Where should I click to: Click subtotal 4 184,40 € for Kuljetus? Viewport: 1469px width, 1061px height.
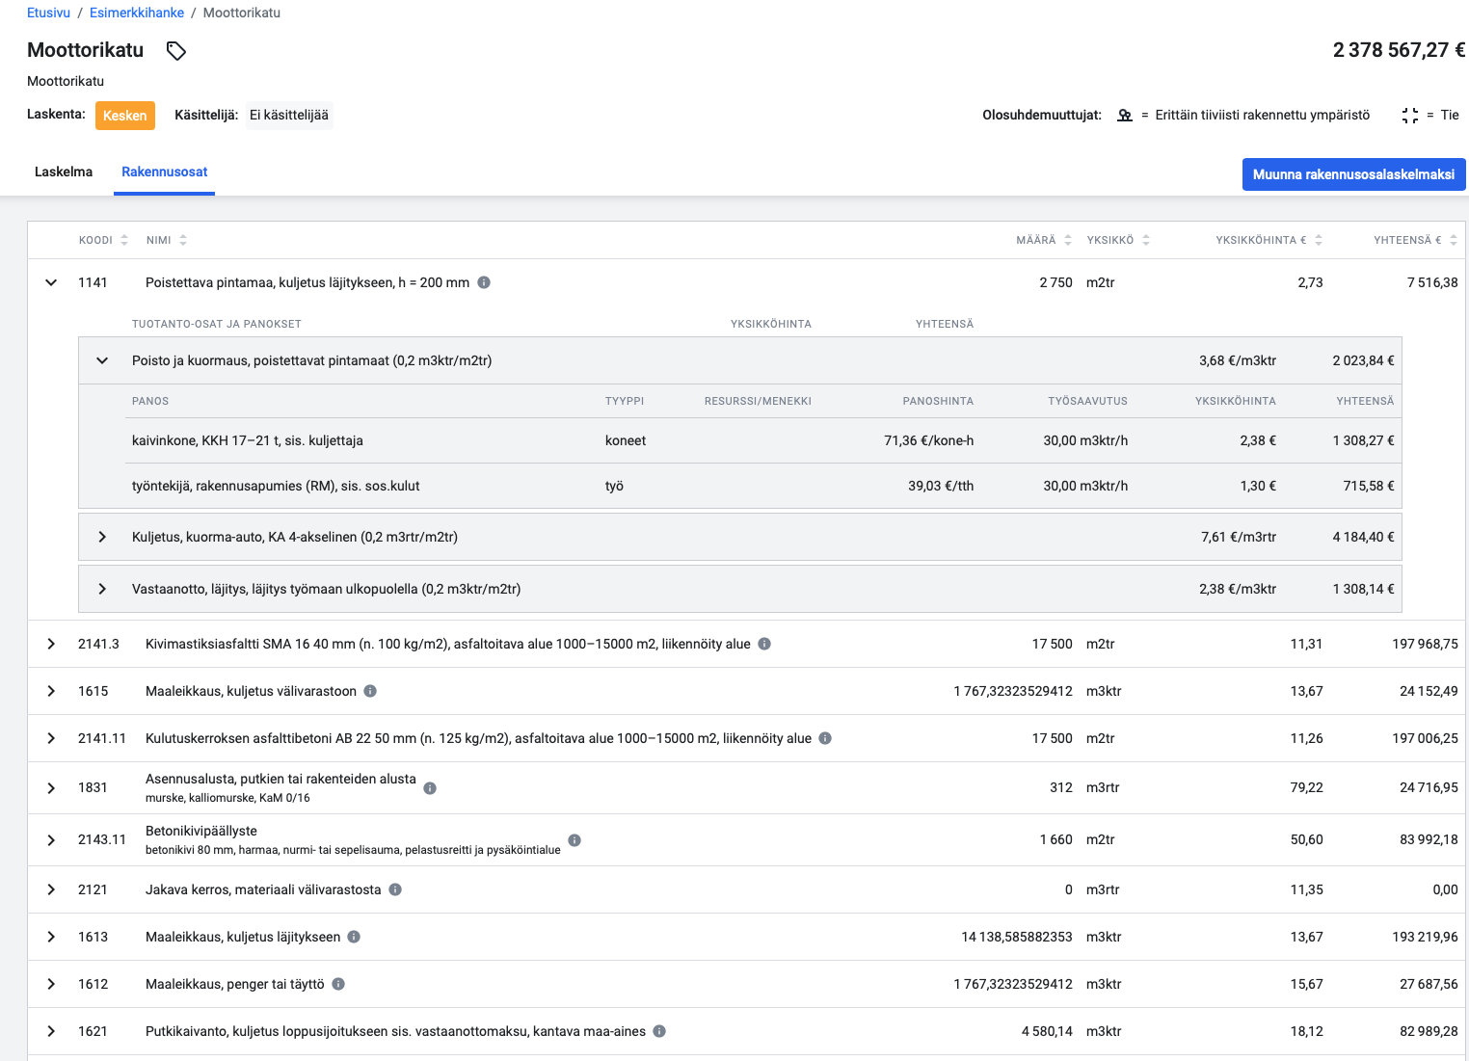[1363, 537]
